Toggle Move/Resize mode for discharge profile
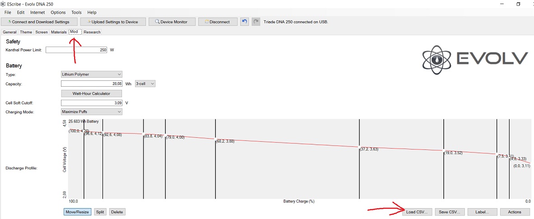Screen dimensions: 534x219 point(78,212)
